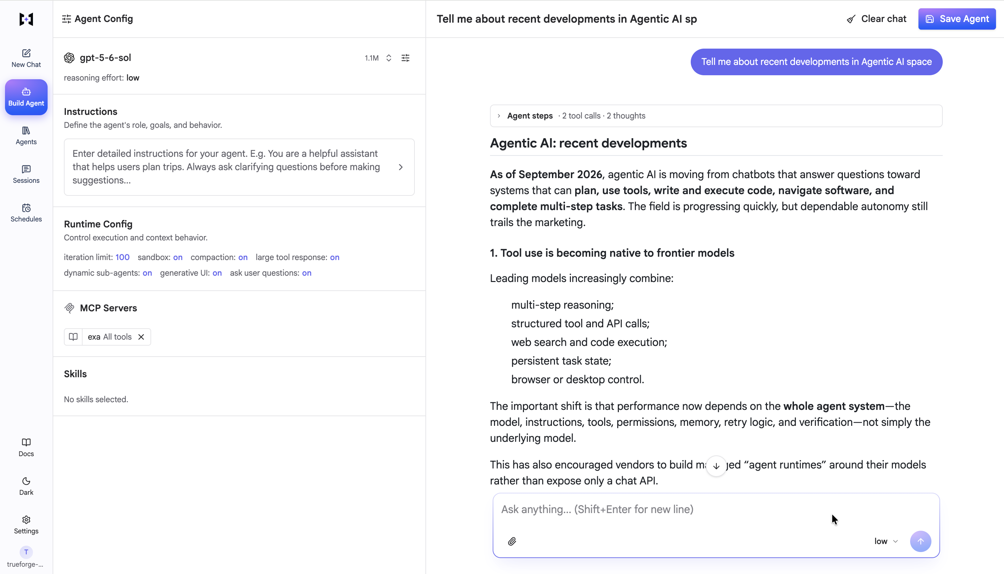The width and height of the screenshot is (1004, 574).
Task: Click the user message bubble about Agentic AI
Action: (x=817, y=62)
